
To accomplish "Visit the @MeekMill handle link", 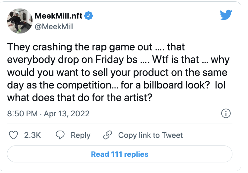I will pyautogui.click(x=54, y=26).
